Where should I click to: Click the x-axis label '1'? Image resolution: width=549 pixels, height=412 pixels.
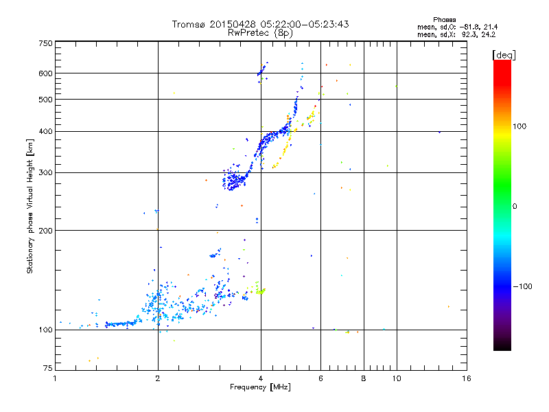[x=55, y=378]
